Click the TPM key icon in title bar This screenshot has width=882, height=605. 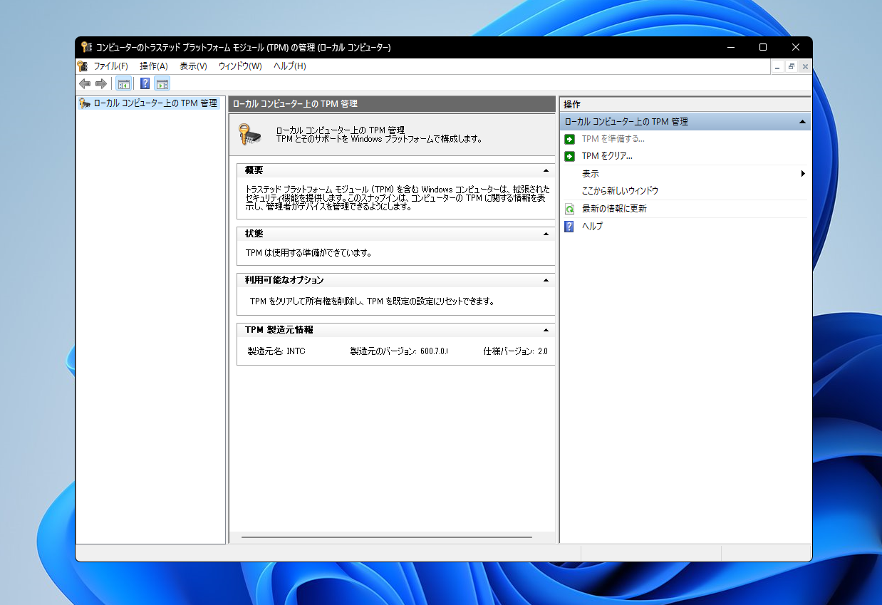click(86, 48)
